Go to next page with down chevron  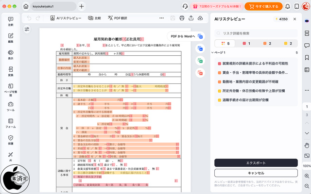(x=307, y=133)
